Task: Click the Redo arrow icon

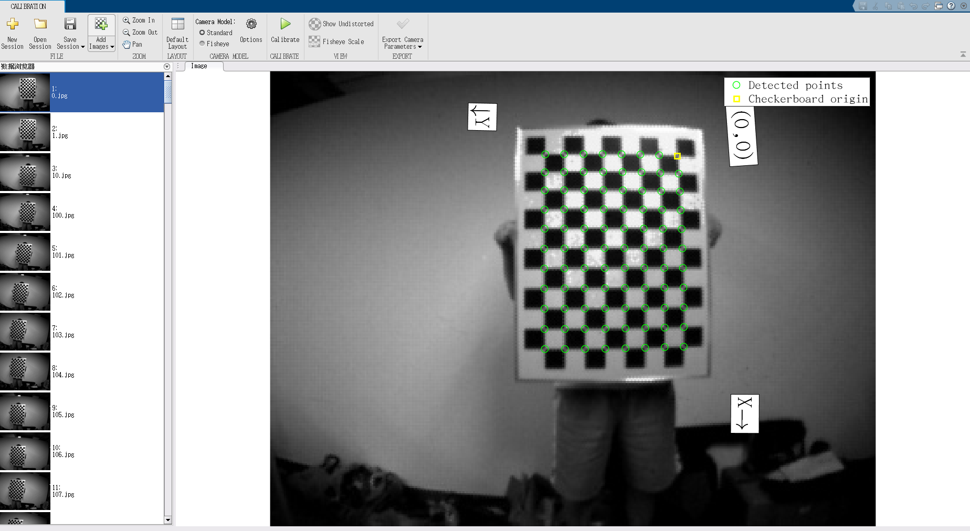Action: point(925,6)
